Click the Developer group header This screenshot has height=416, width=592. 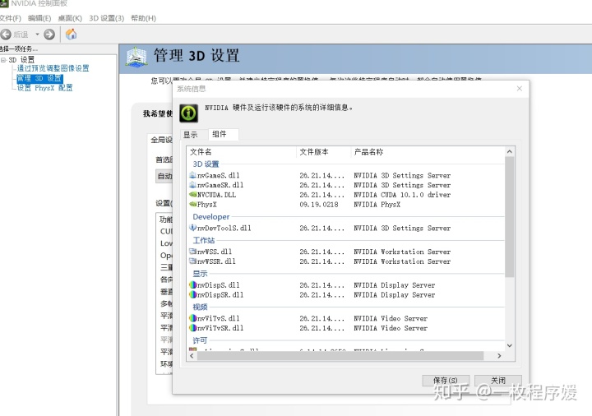pyautogui.click(x=211, y=217)
